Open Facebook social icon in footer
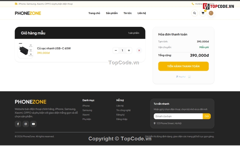This screenshot has width=240, height=146. tap(18, 124)
